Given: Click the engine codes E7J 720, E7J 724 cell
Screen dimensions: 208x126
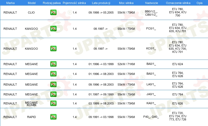Looking at the screenshot, I should pos(178,116).
